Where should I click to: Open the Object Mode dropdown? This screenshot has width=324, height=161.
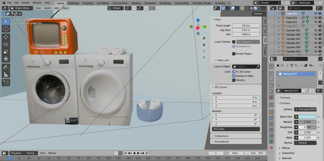tap(21, 8)
